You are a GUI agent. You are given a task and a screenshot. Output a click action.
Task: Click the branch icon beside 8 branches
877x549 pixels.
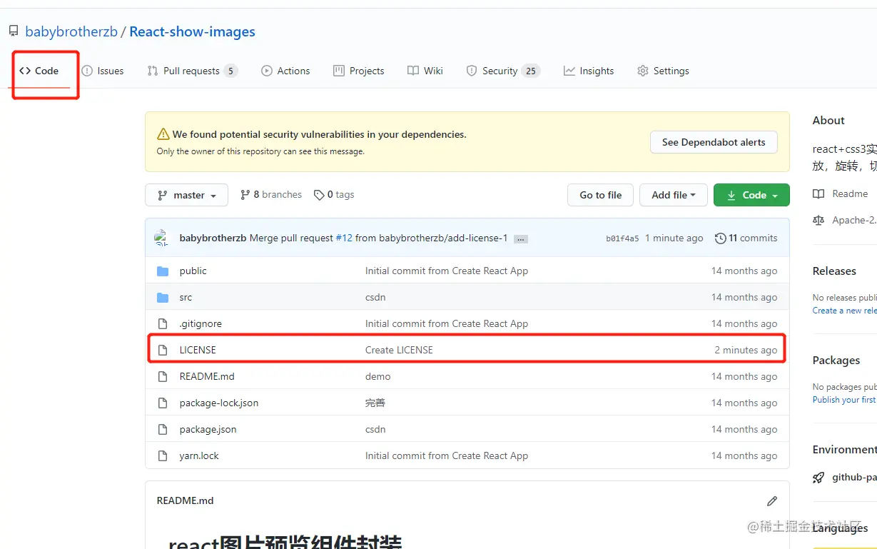coord(245,194)
